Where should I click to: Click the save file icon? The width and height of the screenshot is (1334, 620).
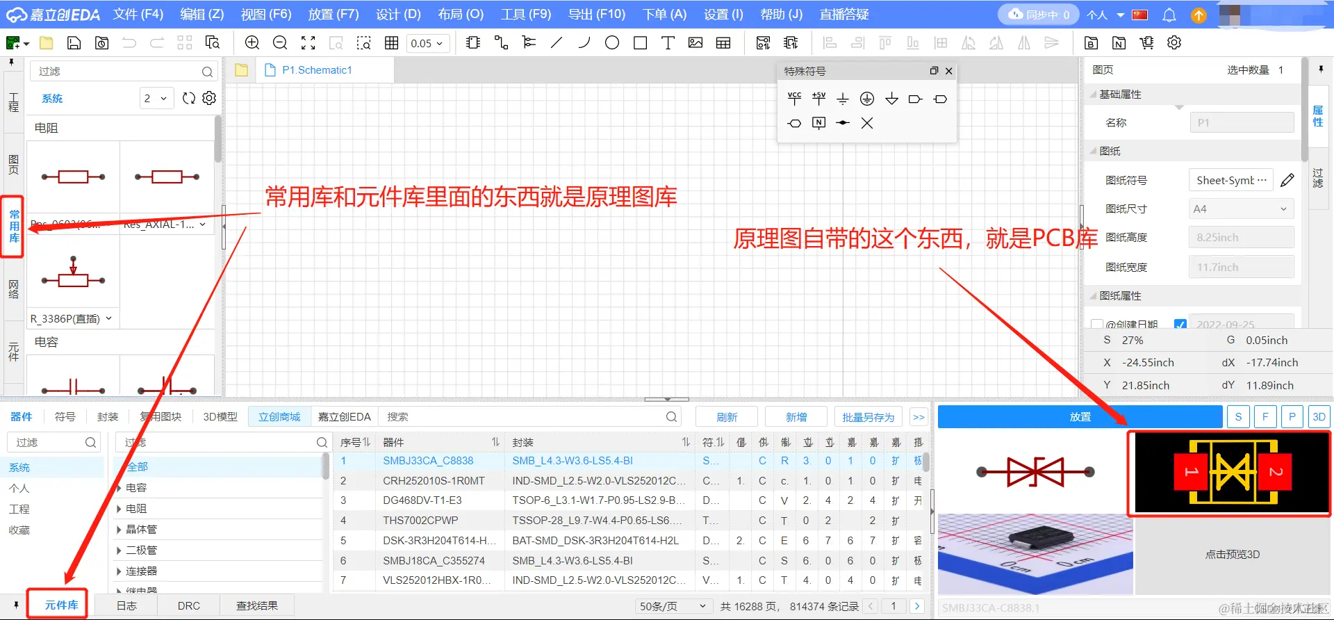(x=74, y=43)
